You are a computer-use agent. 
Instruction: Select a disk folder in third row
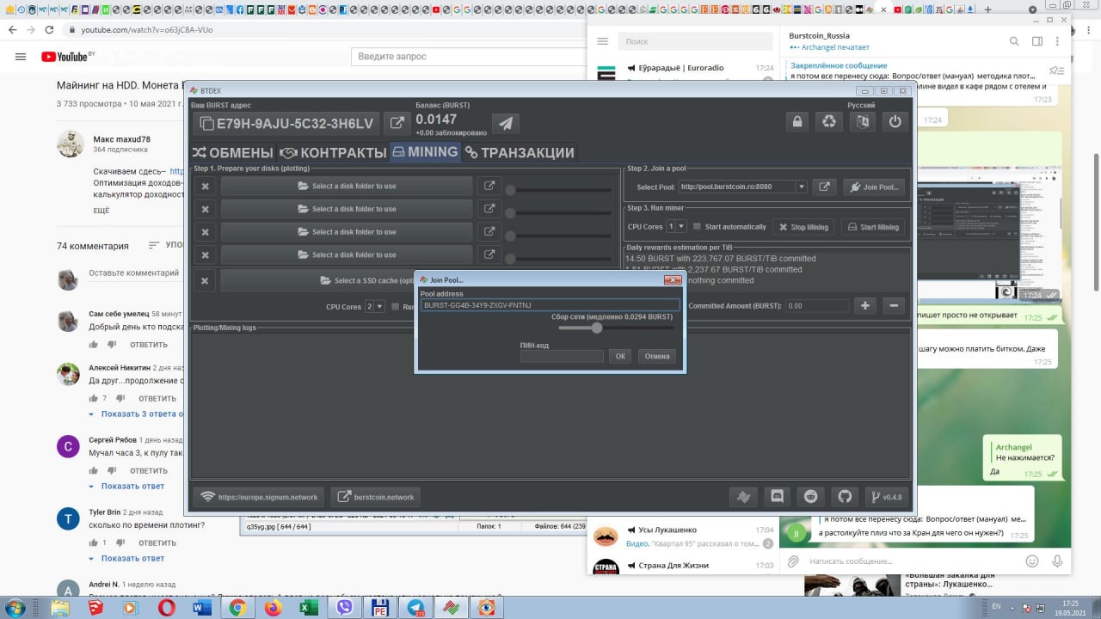click(x=347, y=232)
